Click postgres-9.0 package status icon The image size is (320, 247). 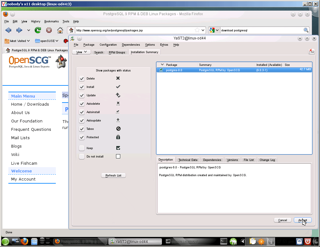(161, 70)
